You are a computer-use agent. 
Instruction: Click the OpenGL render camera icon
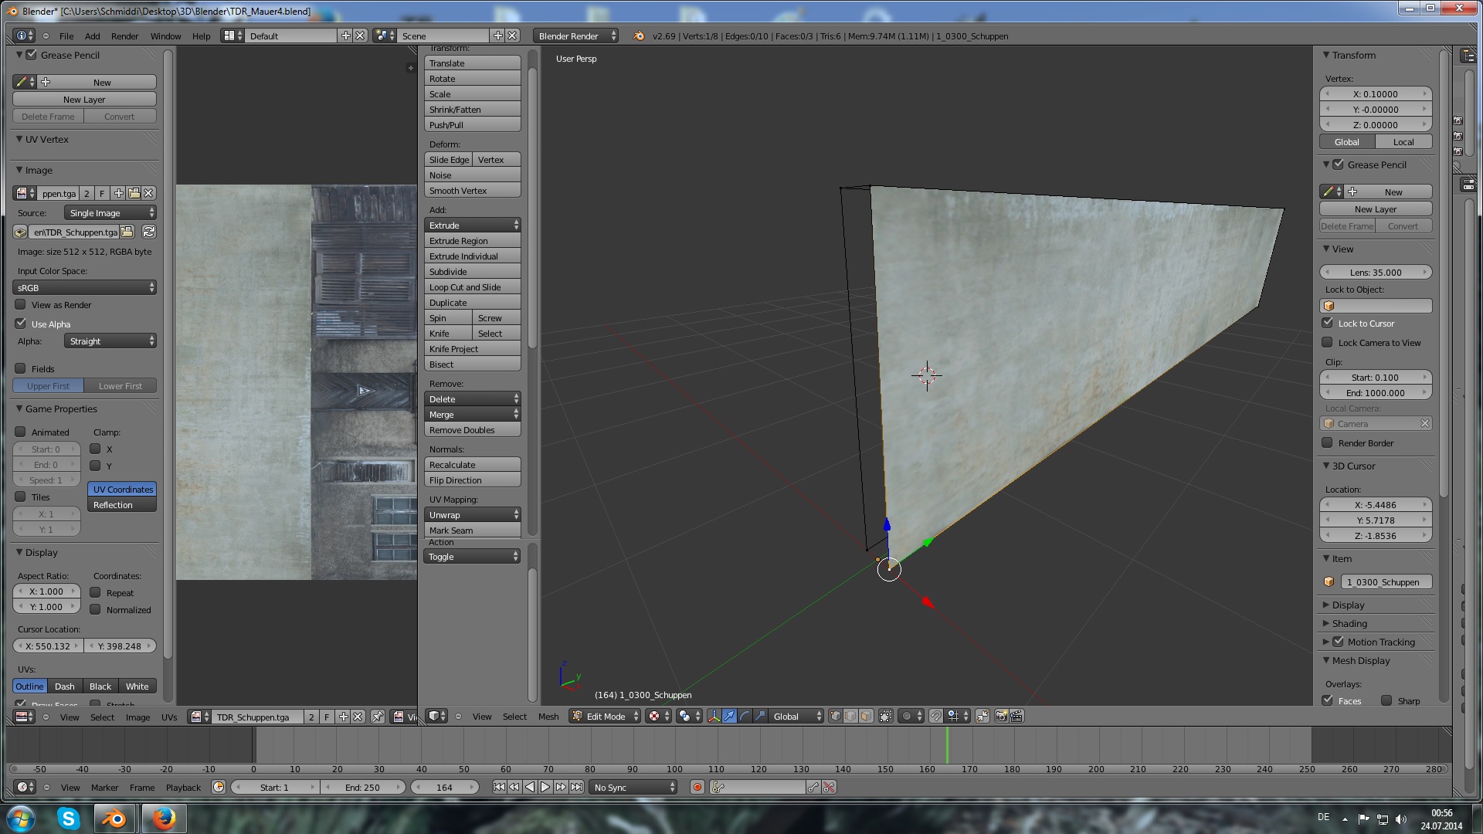[1001, 716]
